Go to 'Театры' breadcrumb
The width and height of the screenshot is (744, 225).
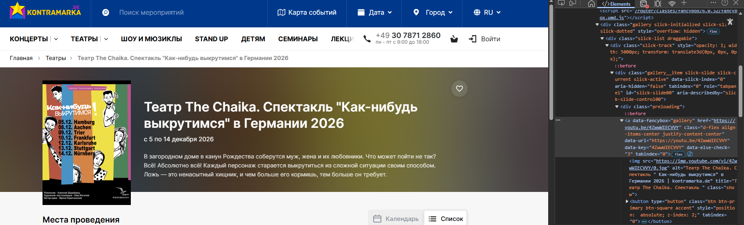[56, 58]
